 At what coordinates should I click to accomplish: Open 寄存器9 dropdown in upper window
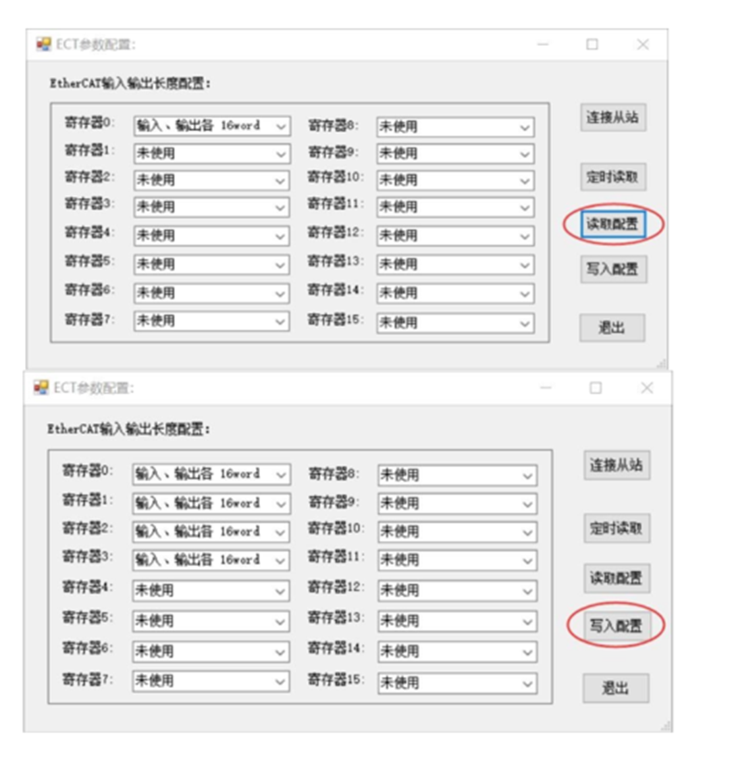click(455, 153)
